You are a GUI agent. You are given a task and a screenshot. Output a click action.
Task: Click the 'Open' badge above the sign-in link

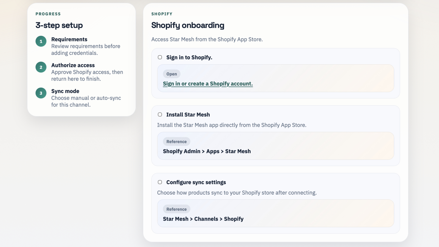171,74
